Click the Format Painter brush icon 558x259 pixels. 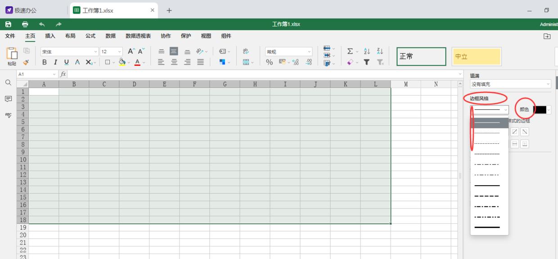(26, 63)
